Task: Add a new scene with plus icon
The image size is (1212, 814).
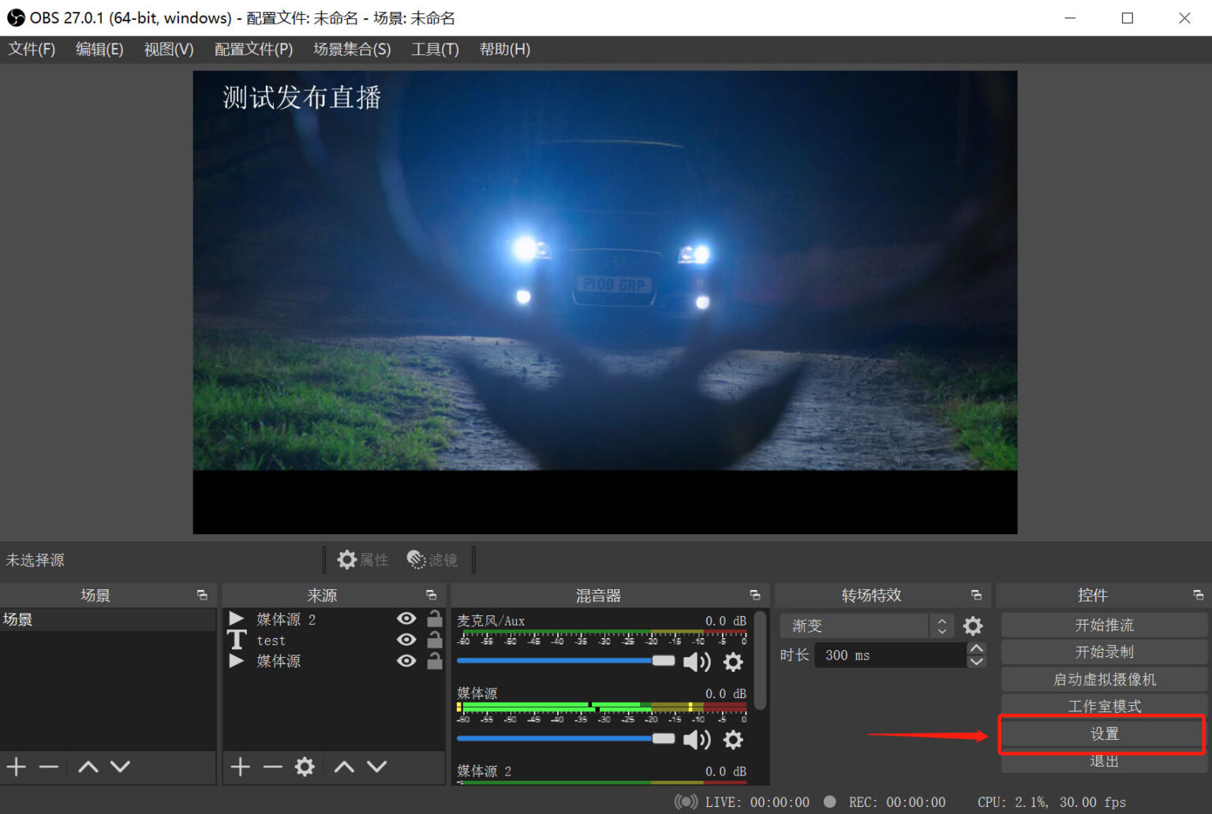Action: pyautogui.click(x=17, y=766)
